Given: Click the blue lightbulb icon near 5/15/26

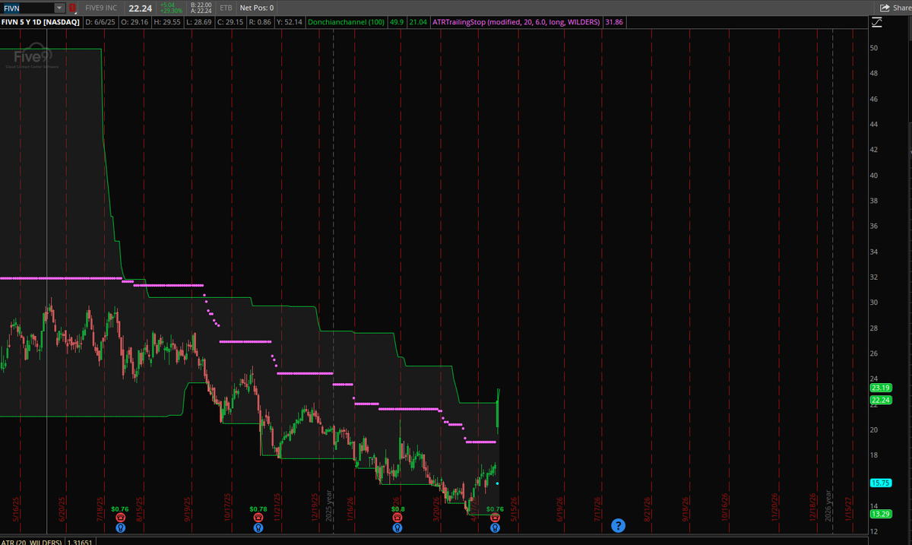Looking at the screenshot, I should click(495, 527).
